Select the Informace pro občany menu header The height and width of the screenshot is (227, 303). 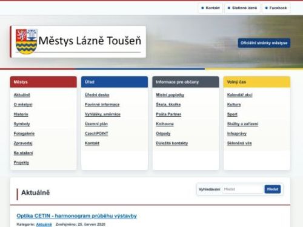coord(185,82)
